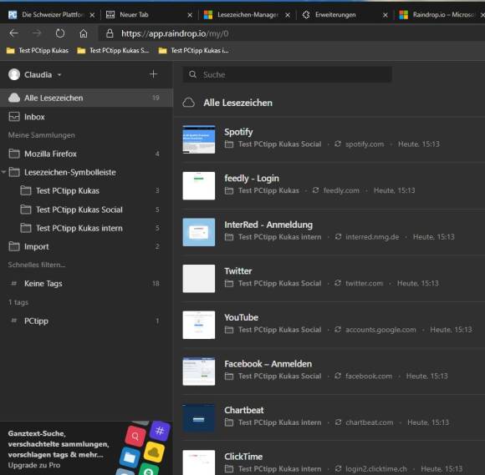This screenshot has height=475, width=485.
Task: Open Test PCtipp Kukas bookmarks bar folder
Action: 38,50
